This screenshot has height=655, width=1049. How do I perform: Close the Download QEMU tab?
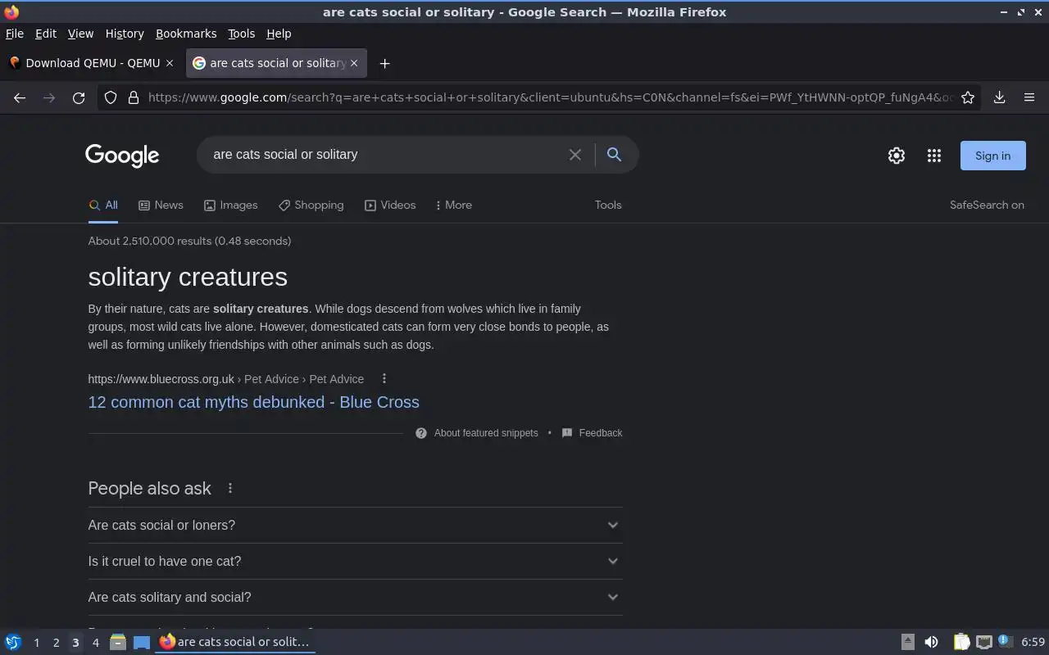[170, 63]
